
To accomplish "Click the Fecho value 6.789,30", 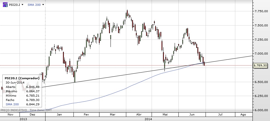I will coord(33,100).
